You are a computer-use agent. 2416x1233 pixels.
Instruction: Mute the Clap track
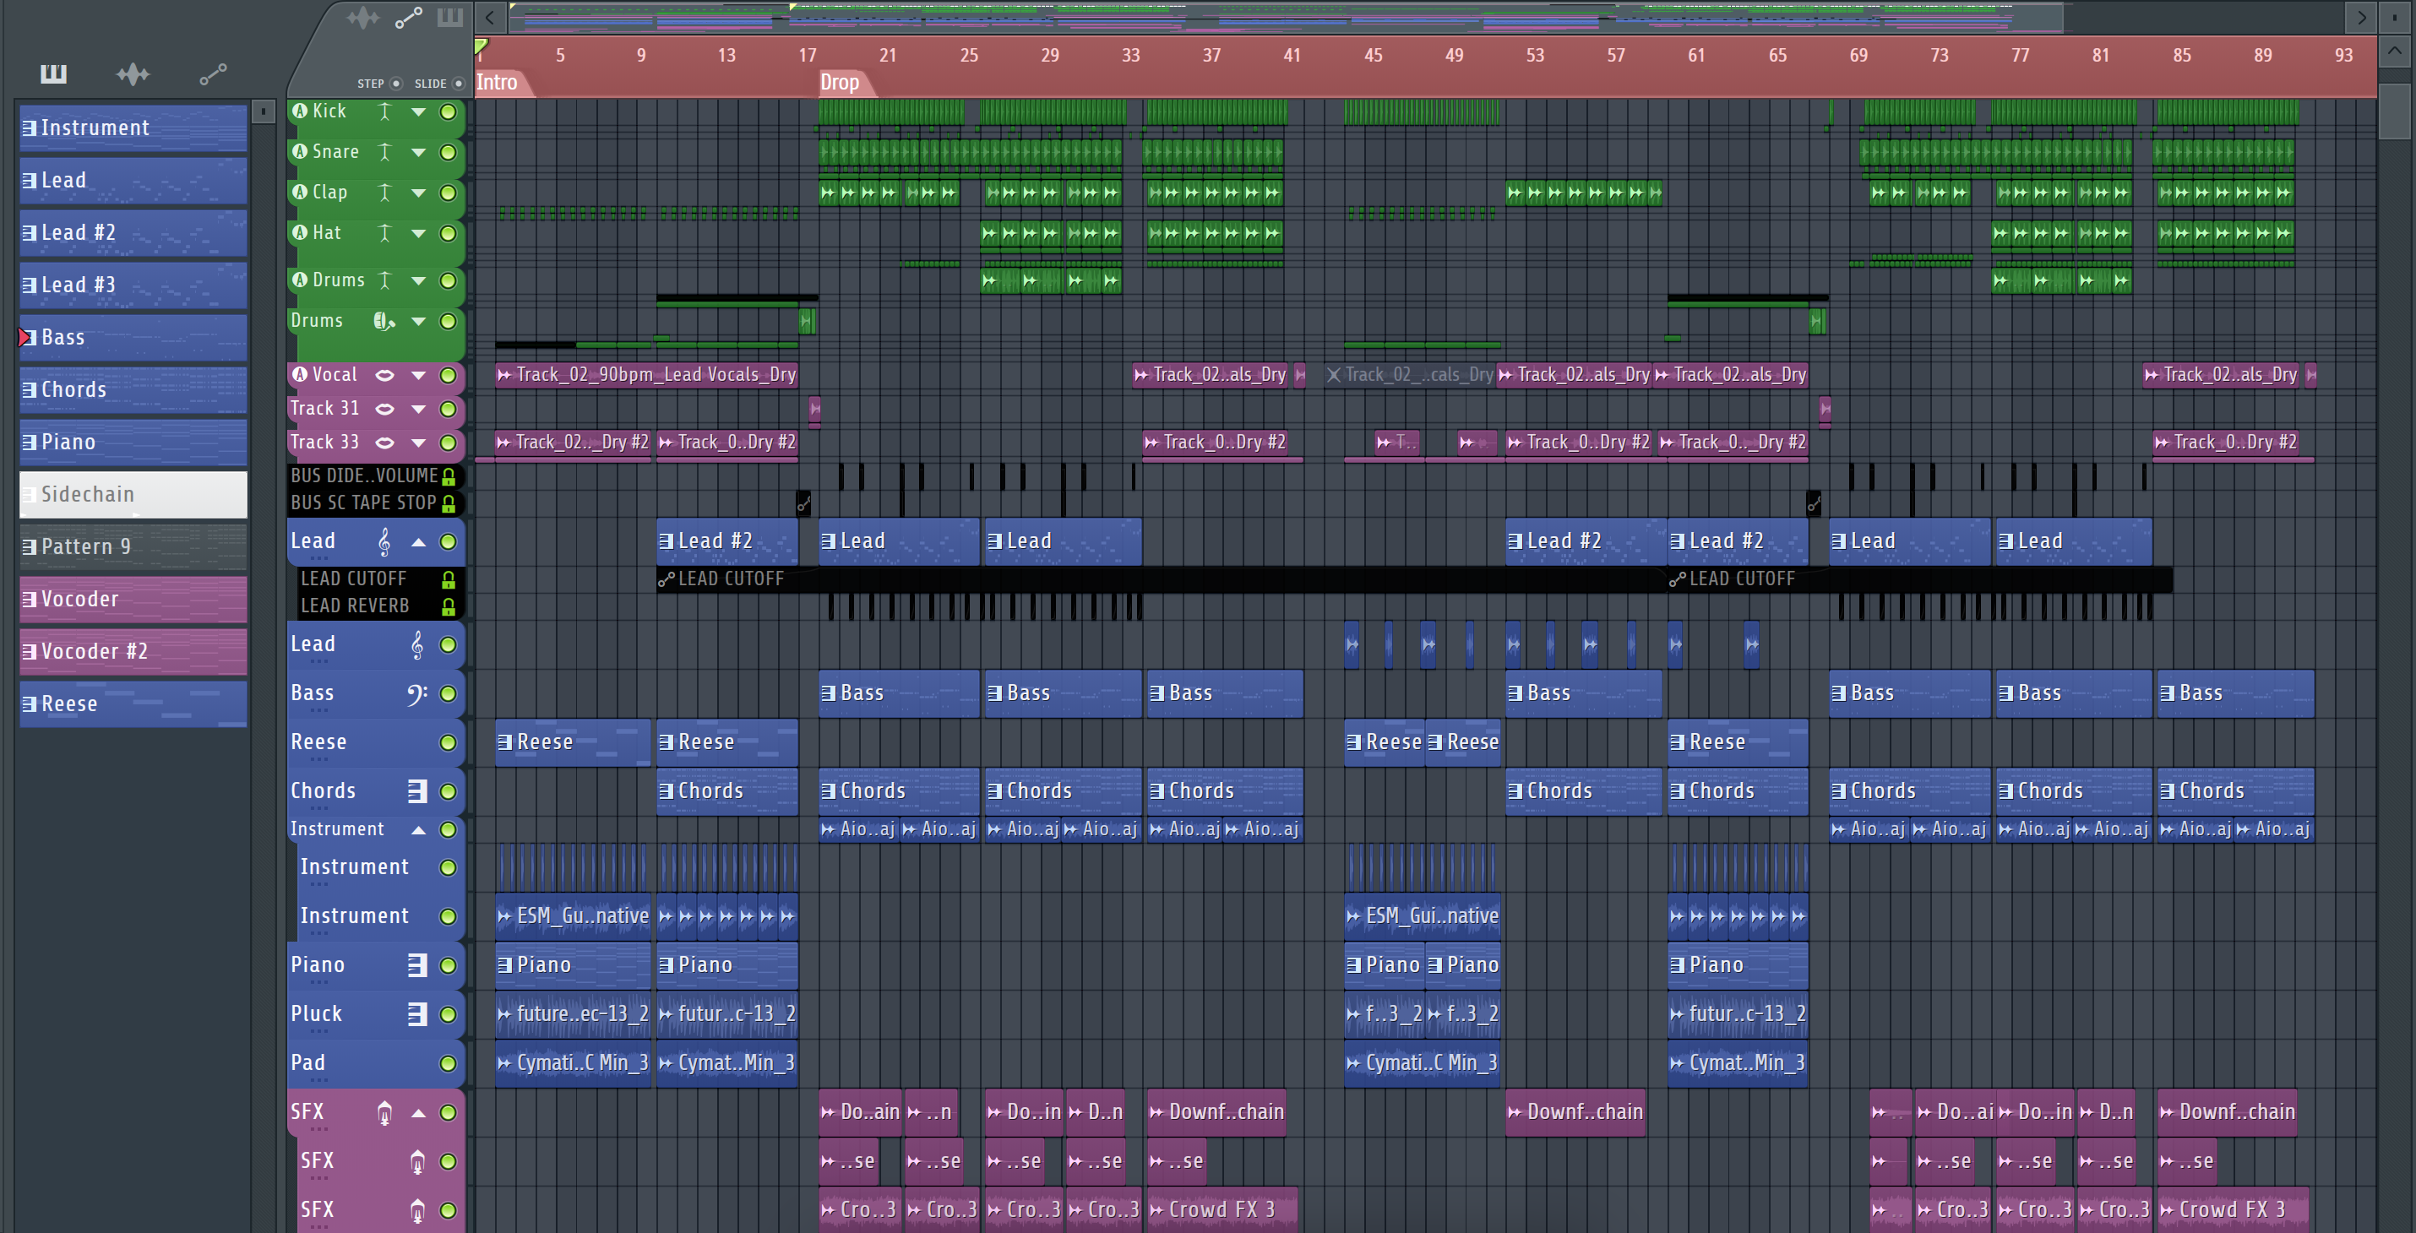tap(449, 193)
